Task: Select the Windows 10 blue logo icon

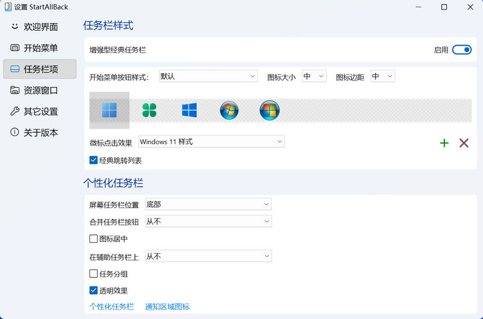Action: click(x=190, y=110)
